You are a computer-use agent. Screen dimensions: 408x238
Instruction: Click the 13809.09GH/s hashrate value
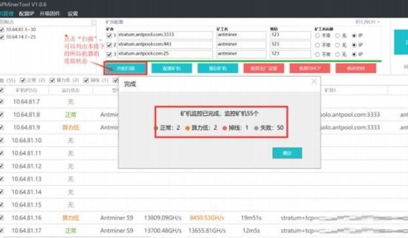click(x=163, y=218)
